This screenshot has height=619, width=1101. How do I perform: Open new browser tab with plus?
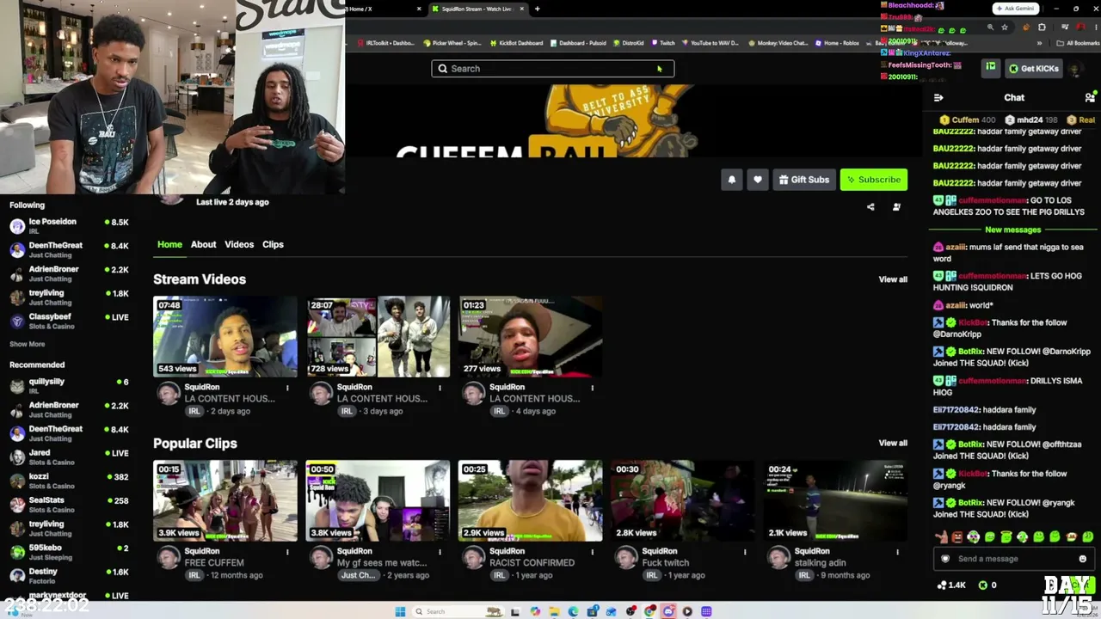537,9
